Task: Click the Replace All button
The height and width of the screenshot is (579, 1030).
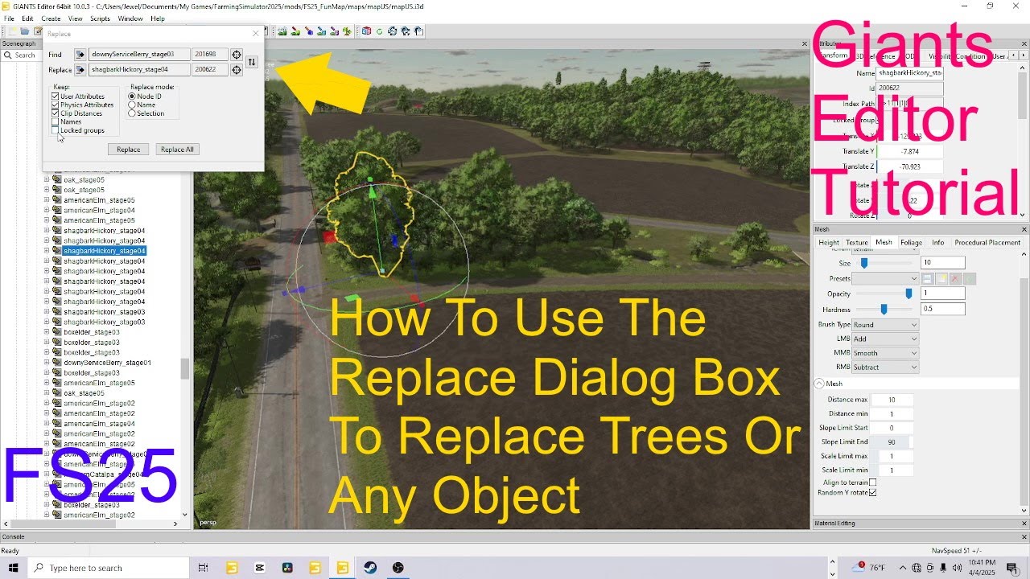Action: point(177,150)
